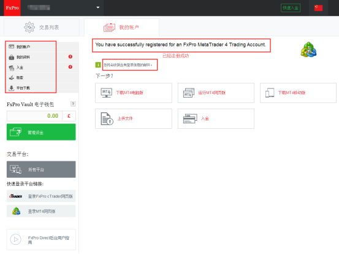Open the MT4 web login link
The height and width of the screenshot is (254, 339).
41,211
